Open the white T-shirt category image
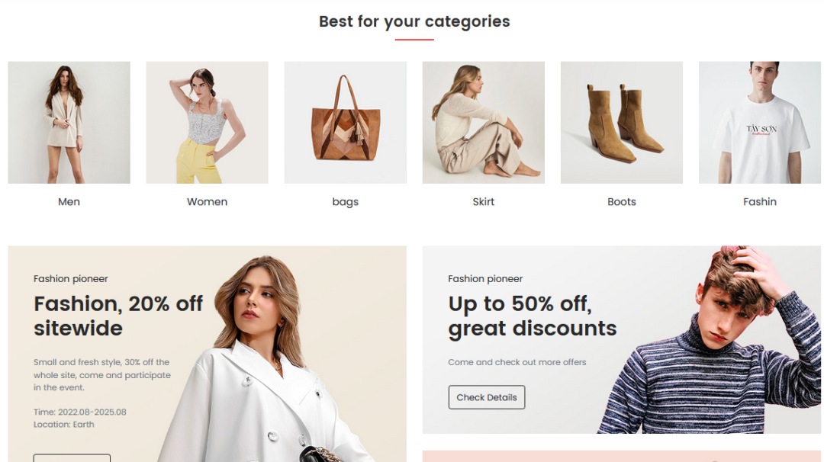The image size is (824, 462). click(760, 122)
